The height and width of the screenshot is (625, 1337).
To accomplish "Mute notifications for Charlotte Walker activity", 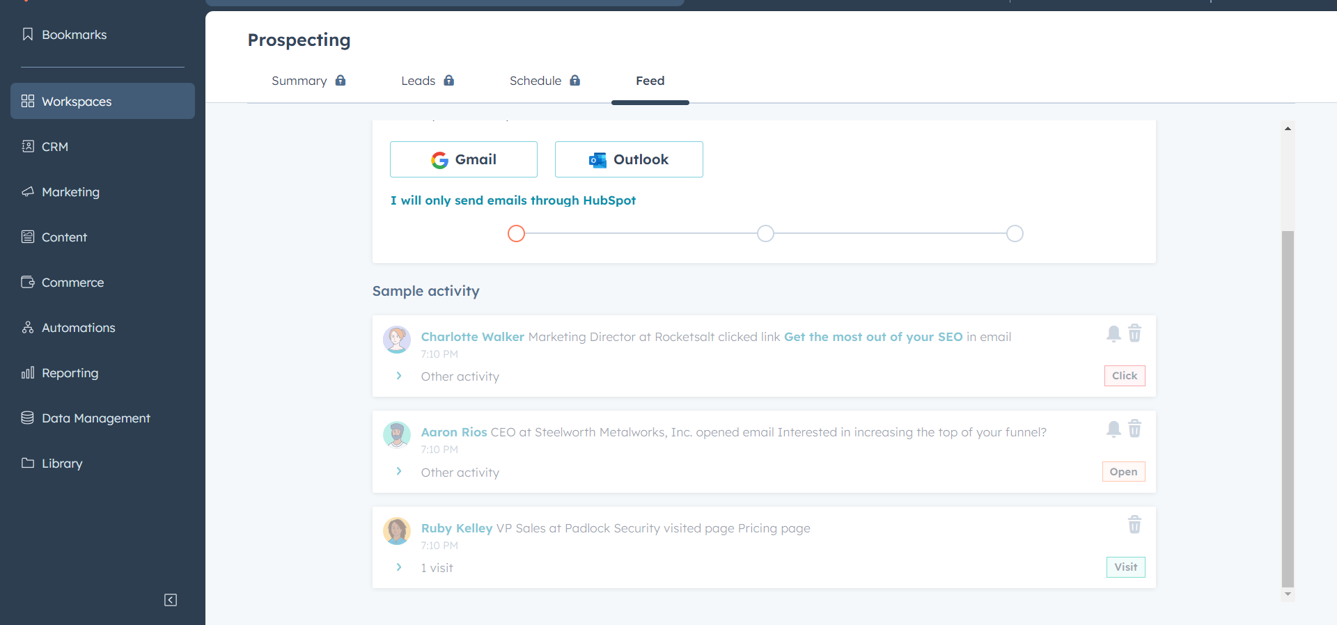I will [x=1113, y=333].
